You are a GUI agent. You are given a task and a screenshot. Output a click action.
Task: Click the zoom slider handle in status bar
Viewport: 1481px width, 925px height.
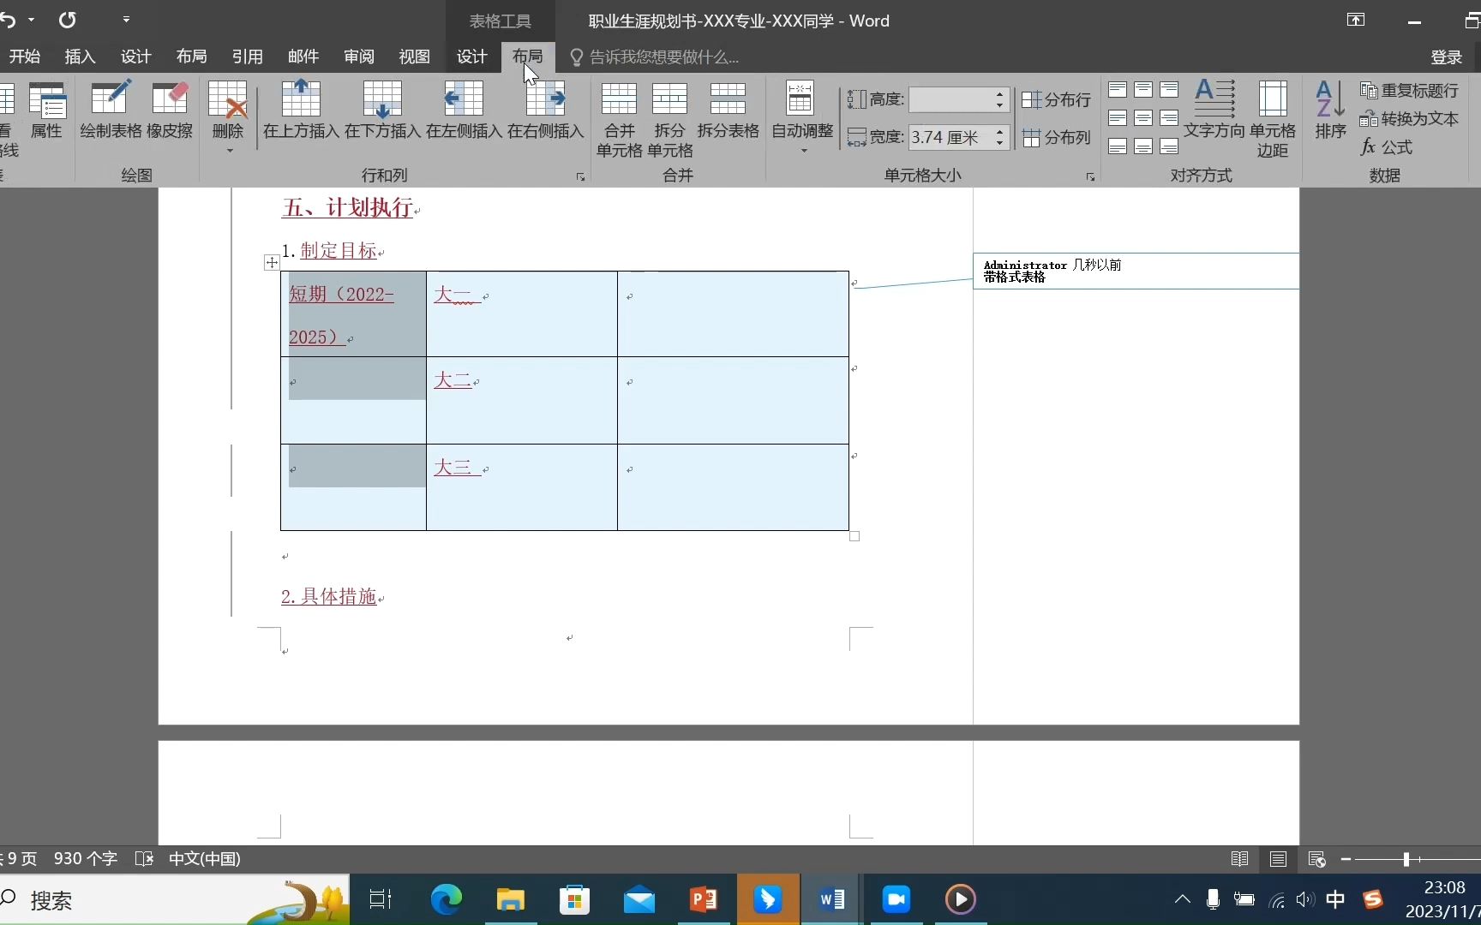[x=1406, y=859]
